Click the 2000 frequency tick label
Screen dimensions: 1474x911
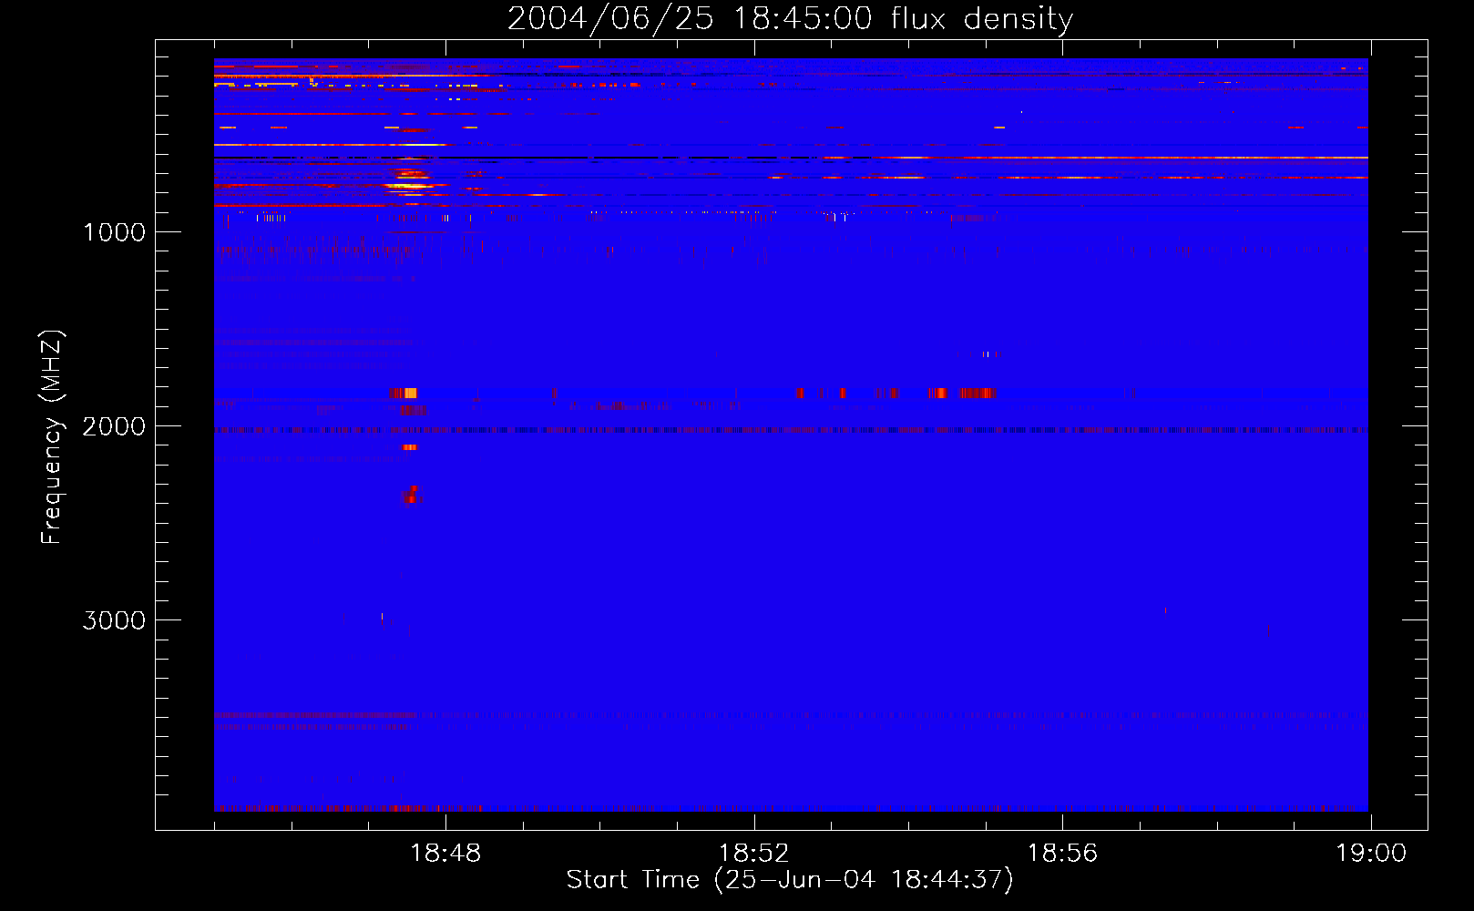(114, 426)
